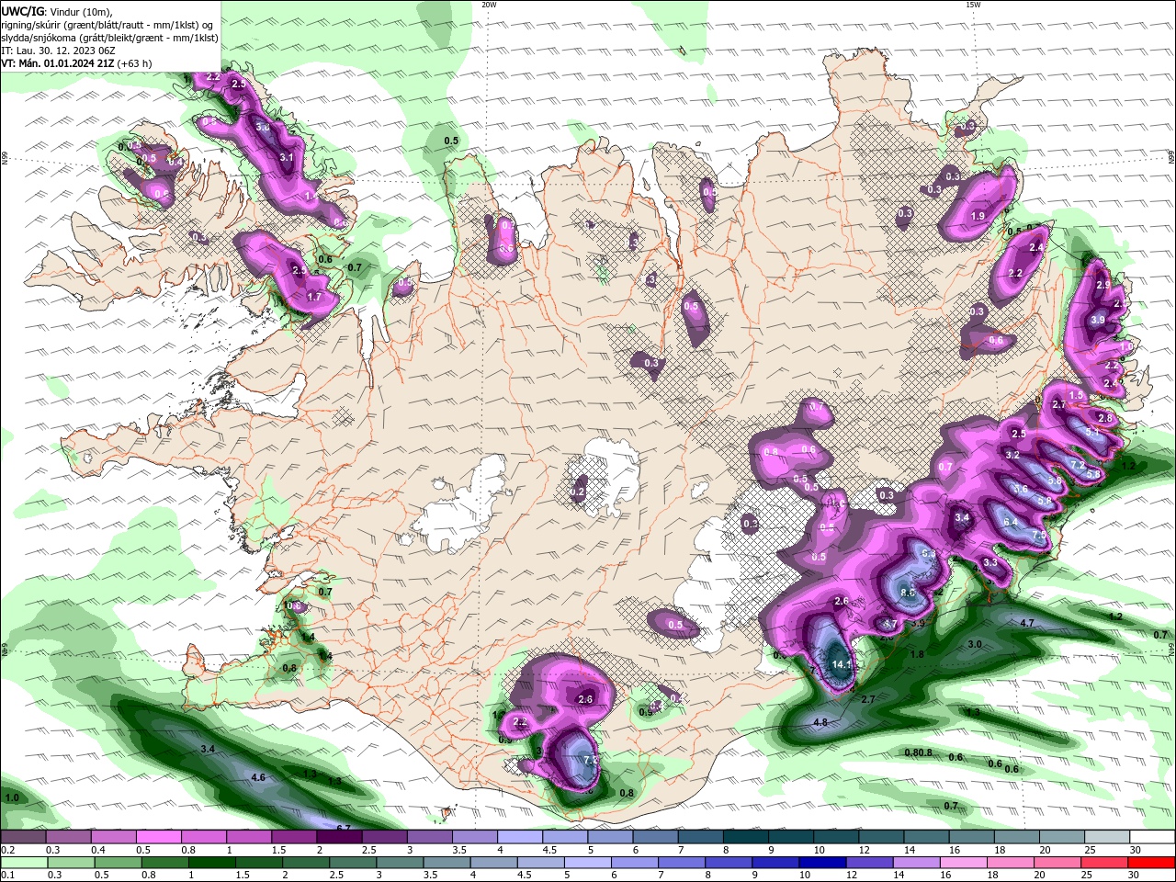1176x882 pixels.
Task: Click the rain legend swatch between 25 and 30
Action: click(1103, 863)
